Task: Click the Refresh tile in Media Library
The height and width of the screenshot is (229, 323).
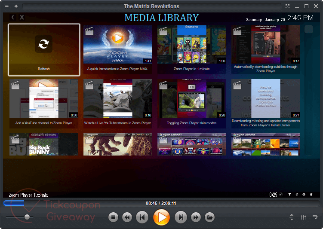Action: click(44, 50)
